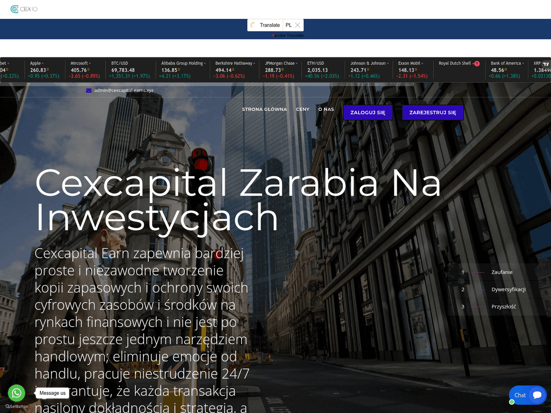Click the Zarejestruj Się button
The height and width of the screenshot is (413, 551).
click(x=433, y=112)
